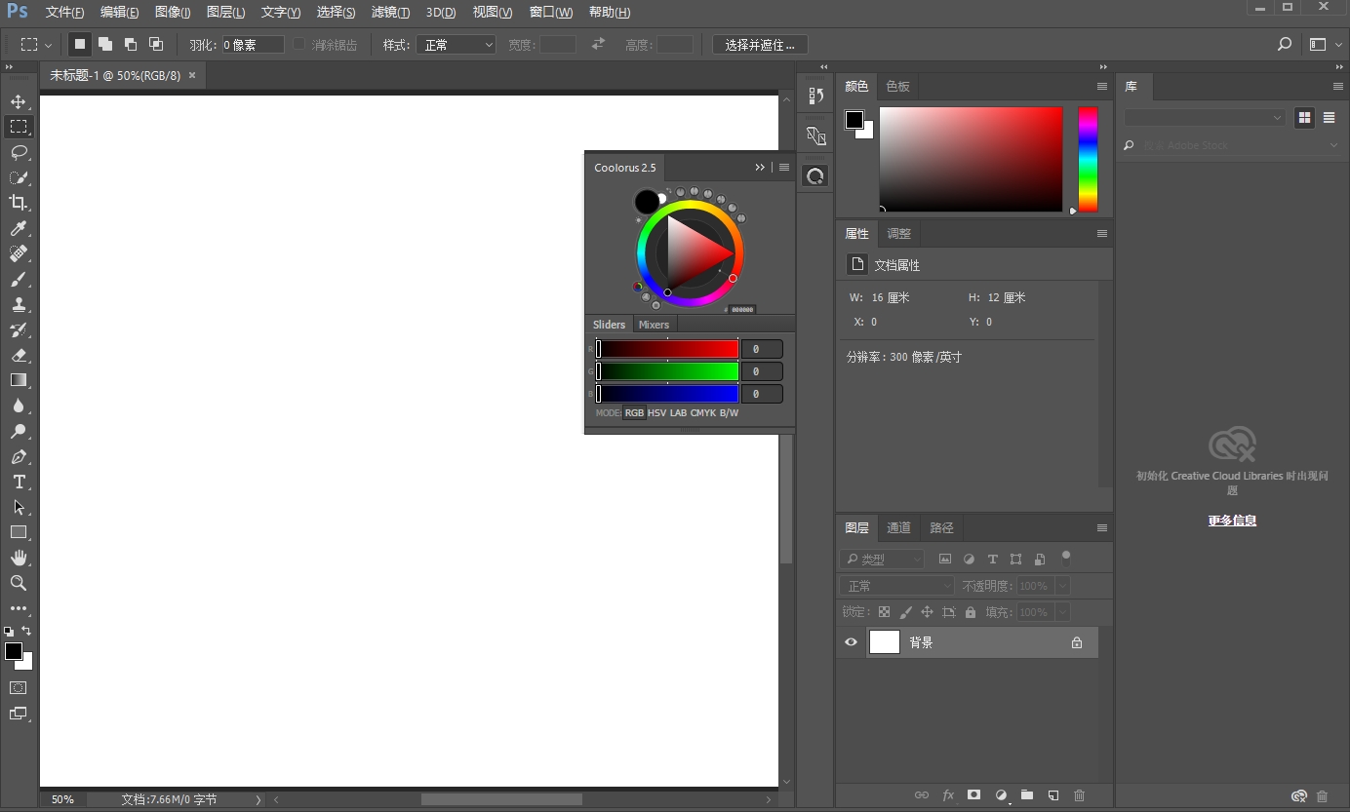Enable lock transparent pixels in Layers panel

(x=884, y=611)
